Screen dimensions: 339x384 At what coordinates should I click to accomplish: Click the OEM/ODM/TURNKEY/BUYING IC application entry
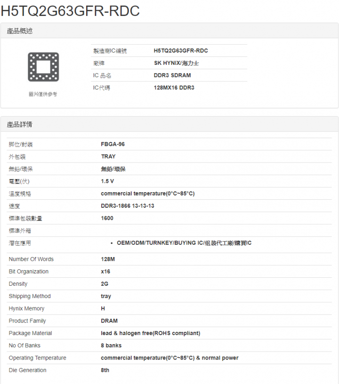[x=184, y=243]
